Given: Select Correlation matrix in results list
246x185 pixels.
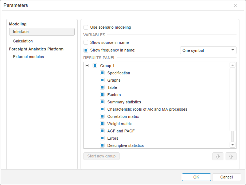Looking at the screenshot, I should click(123, 116).
